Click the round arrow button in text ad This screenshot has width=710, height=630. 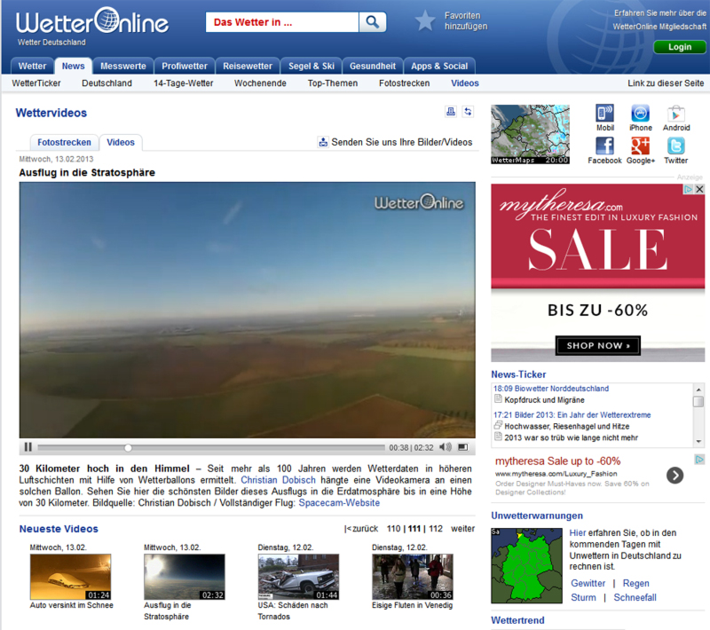[674, 476]
